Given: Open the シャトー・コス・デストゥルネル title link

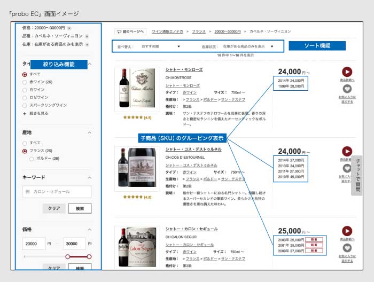Looking at the screenshot, I should (193, 149).
